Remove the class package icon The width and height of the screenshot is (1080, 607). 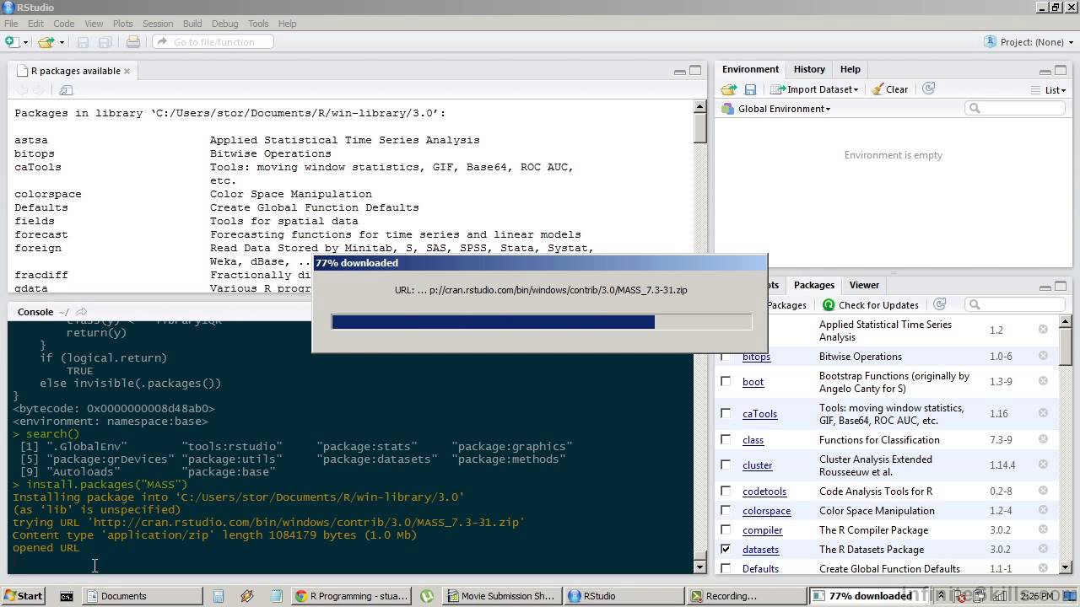1043,440
